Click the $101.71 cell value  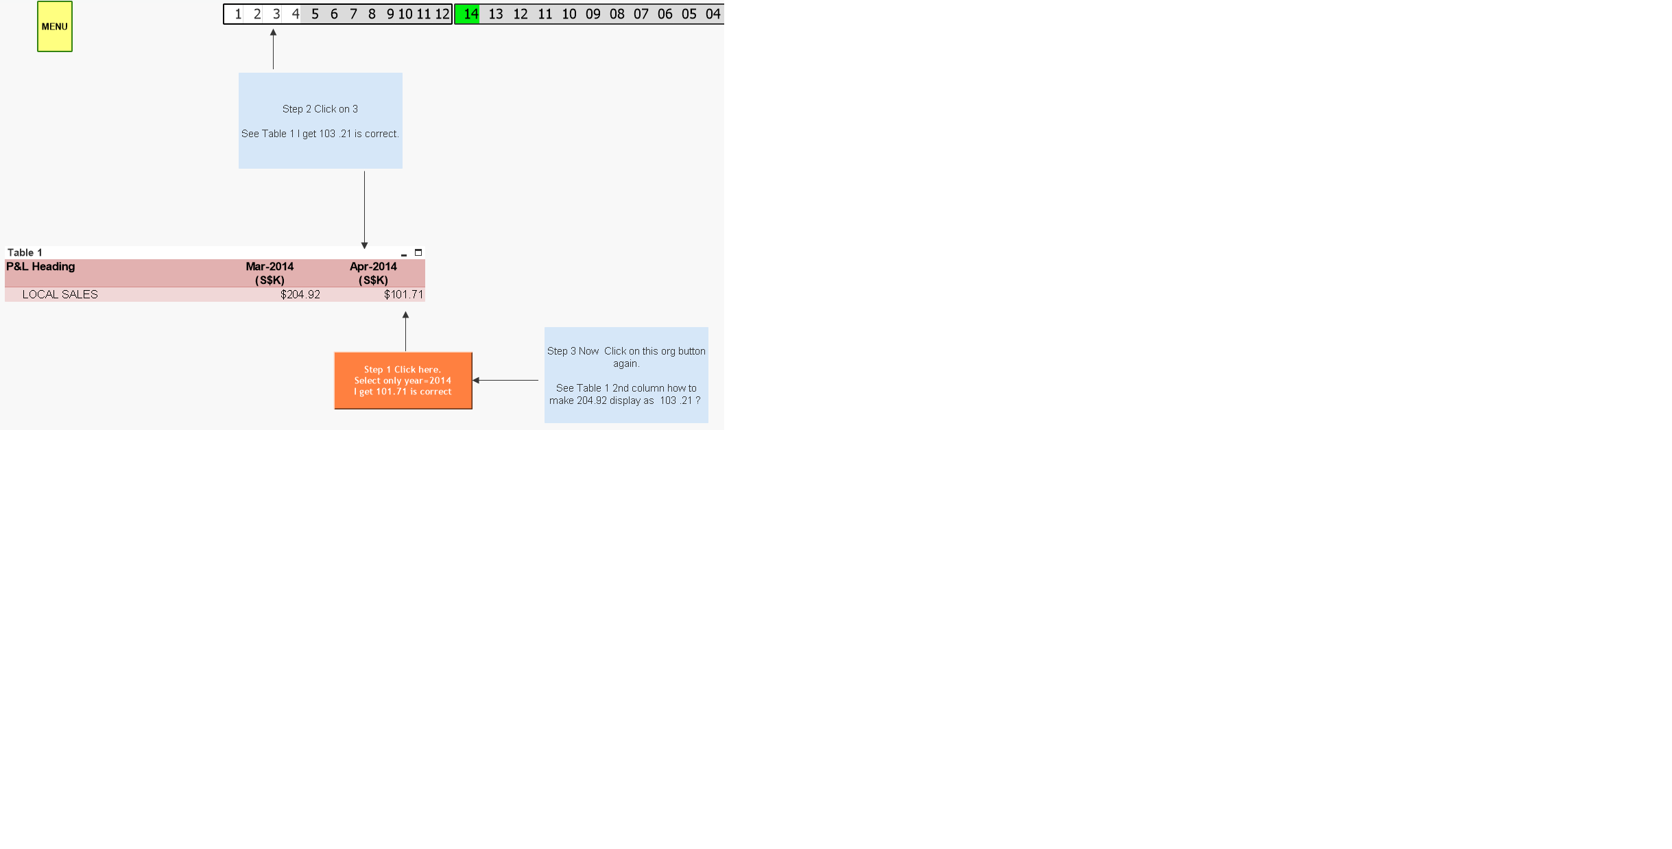point(403,294)
